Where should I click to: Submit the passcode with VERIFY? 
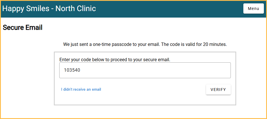pyautogui.click(x=218, y=90)
